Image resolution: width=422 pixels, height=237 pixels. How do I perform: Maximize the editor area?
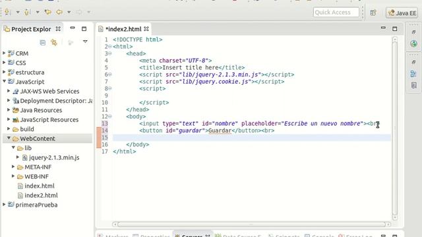coord(394,29)
